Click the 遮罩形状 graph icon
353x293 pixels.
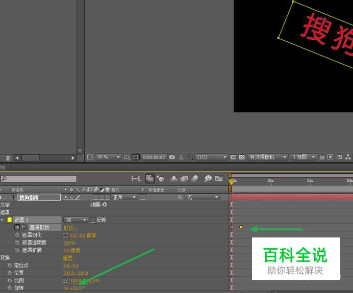point(24,227)
